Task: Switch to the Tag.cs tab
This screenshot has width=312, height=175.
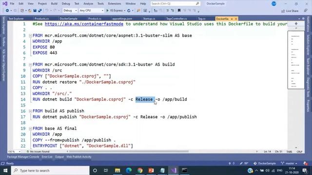Action: pos(201,18)
